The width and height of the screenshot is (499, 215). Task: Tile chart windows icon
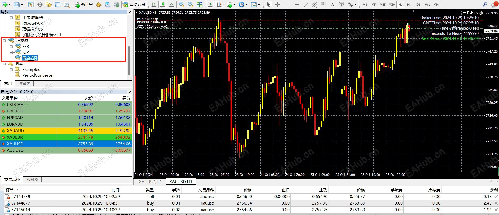point(199,4)
